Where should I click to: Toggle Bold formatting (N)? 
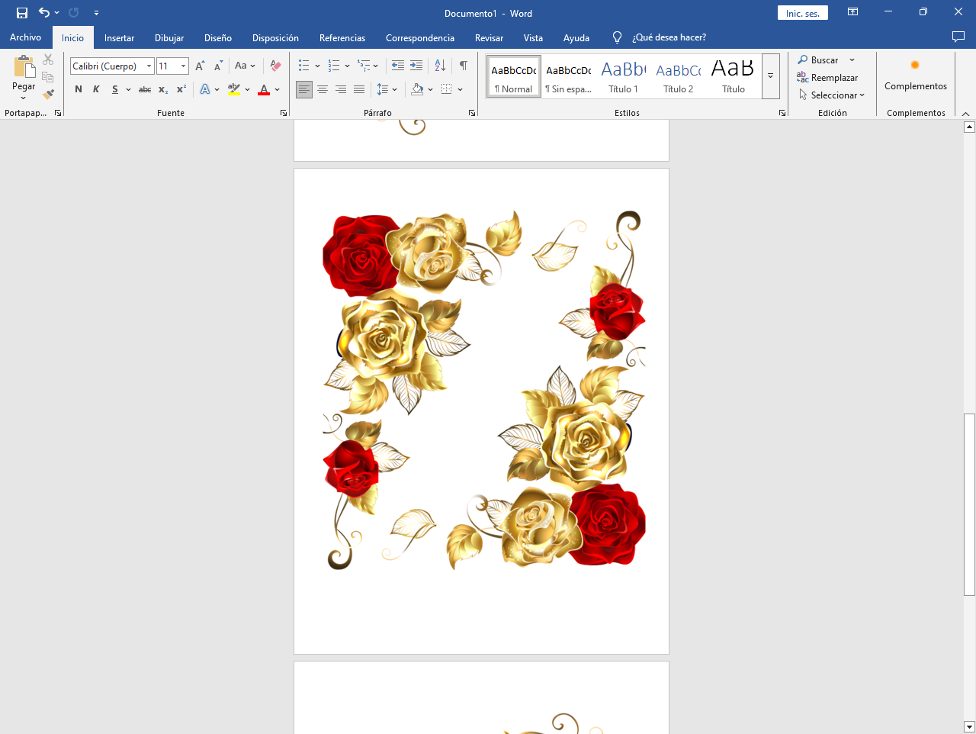[x=79, y=90]
